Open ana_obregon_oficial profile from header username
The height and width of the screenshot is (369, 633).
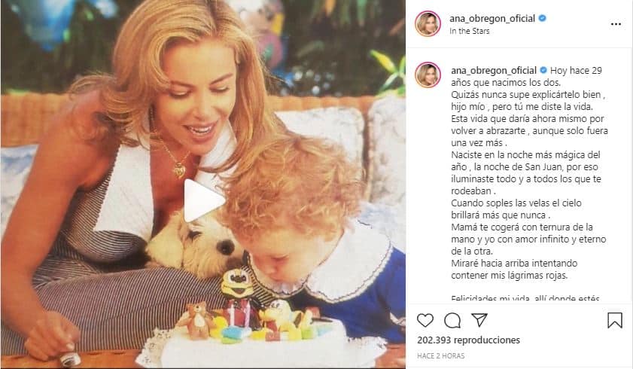point(492,19)
